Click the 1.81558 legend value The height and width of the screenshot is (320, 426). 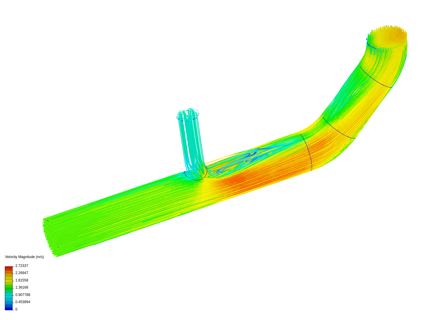(22, 280)
